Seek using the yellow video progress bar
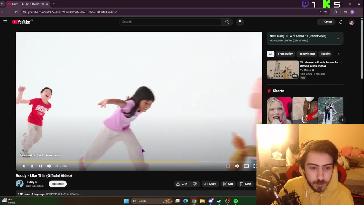 coord(137,161)
